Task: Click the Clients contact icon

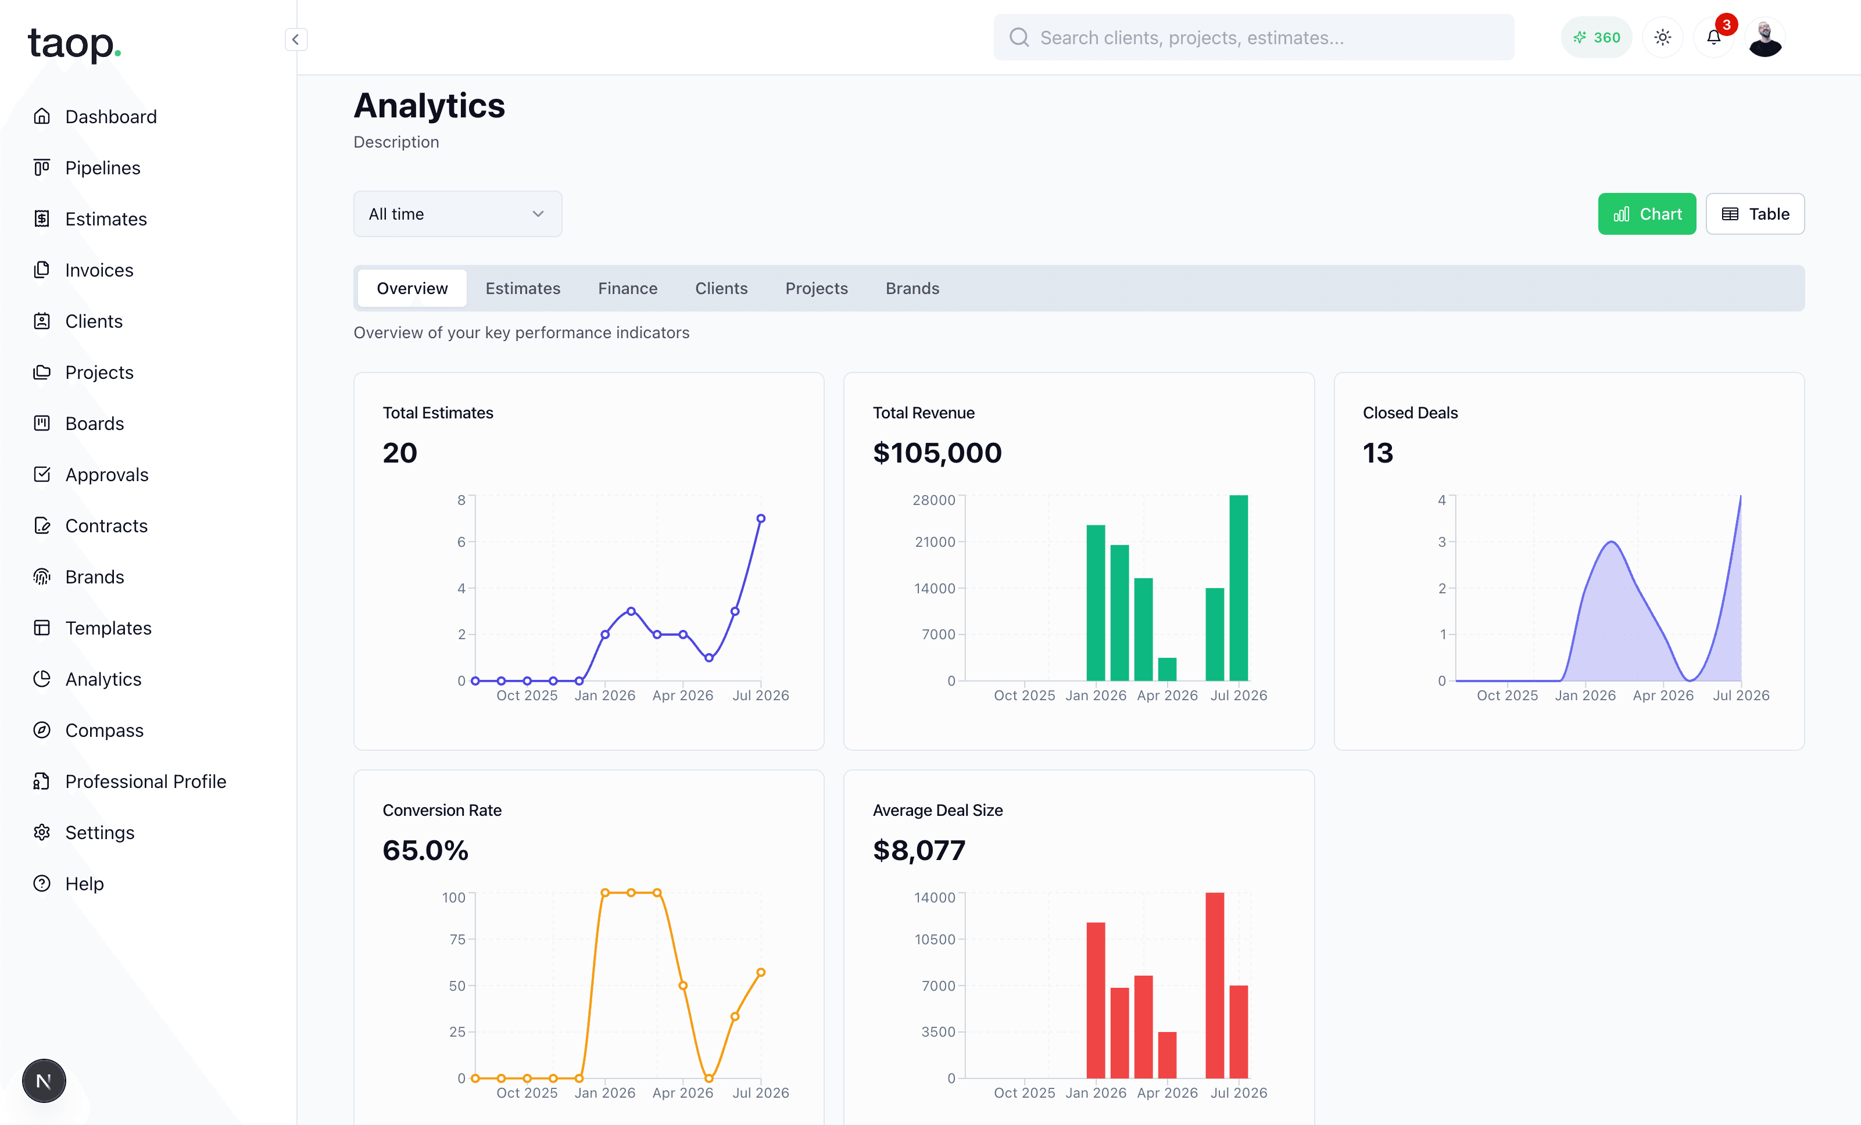Action: click(42, 321)
